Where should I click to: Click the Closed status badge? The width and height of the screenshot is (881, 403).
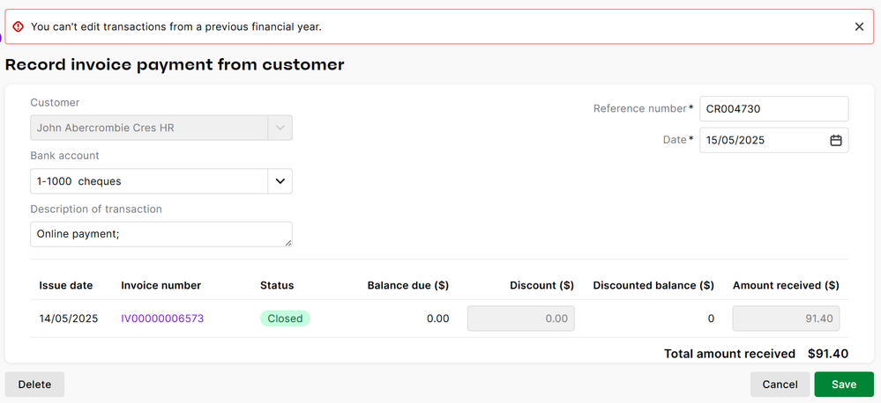[x=285, y=319]
